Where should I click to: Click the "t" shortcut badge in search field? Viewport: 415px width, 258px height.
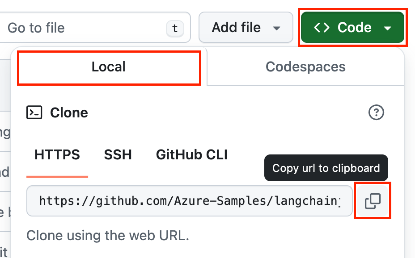pyautogui.click(x=174, y=28)
